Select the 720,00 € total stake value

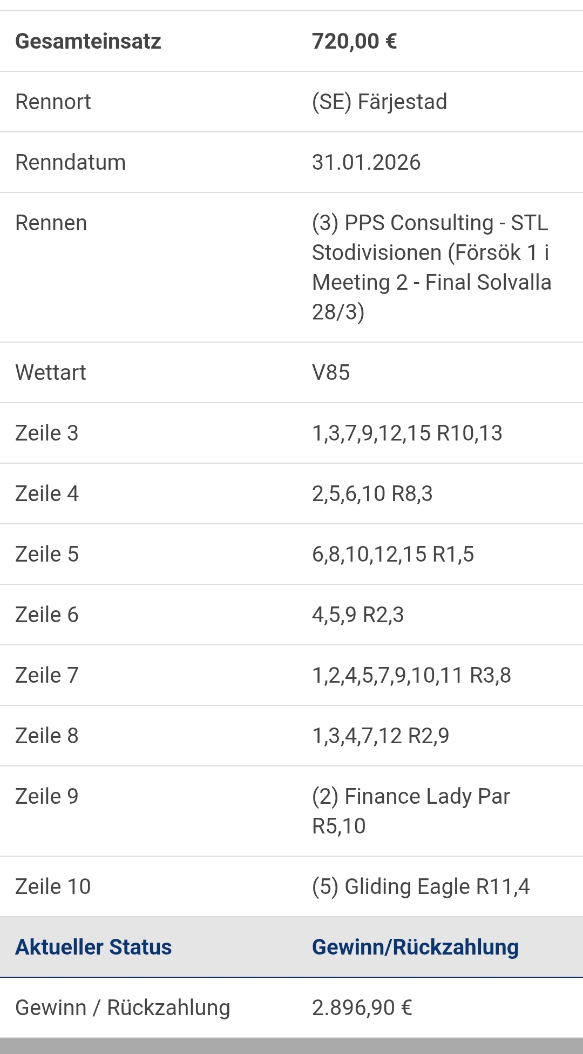click(x=354, y=42)
